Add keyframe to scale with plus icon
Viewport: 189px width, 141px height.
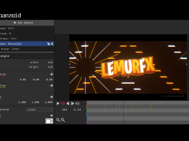(52, 97)
